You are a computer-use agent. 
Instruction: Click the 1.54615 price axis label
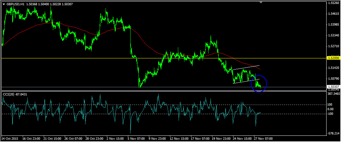333,14
